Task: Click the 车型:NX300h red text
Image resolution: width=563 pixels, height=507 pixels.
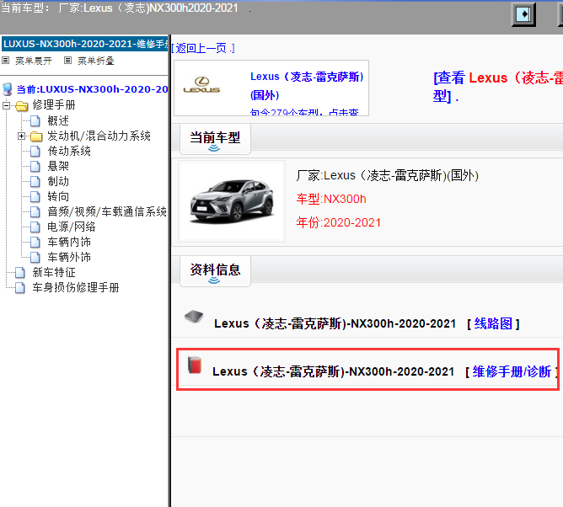Action: 331,199
